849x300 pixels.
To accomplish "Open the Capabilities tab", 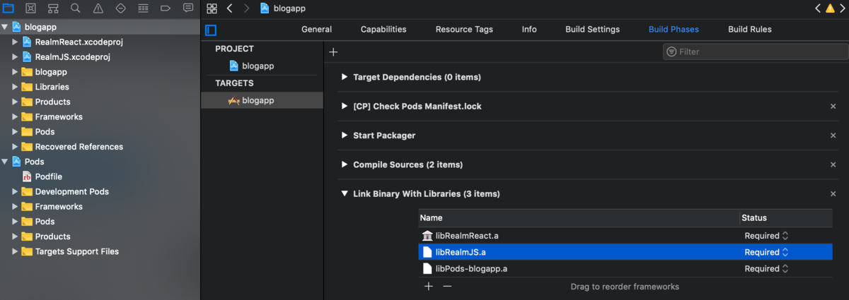I will click(x=383, y=30).
